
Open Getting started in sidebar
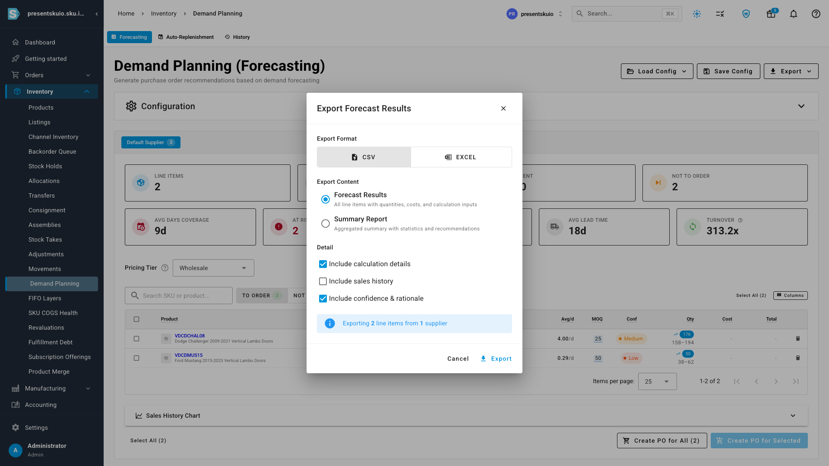coord(52,59)
